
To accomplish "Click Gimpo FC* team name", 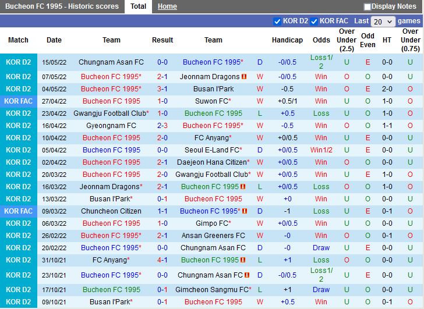I will 213,223.
